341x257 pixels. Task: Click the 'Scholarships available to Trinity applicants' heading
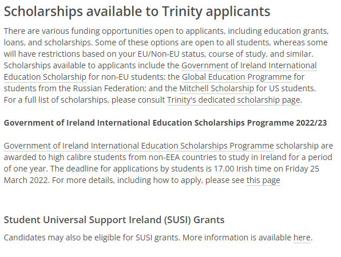point(137,11)
